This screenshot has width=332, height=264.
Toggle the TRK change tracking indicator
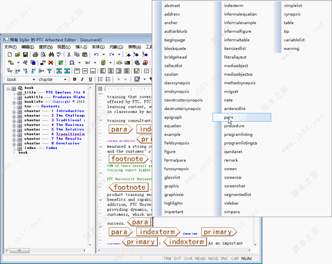(167, 259)
